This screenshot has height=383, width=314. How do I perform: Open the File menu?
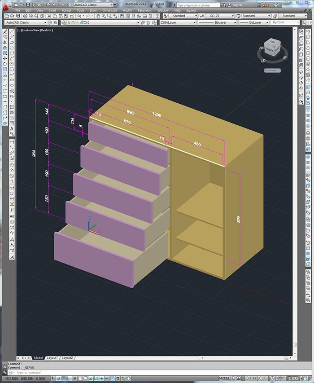tap(17, 10)
